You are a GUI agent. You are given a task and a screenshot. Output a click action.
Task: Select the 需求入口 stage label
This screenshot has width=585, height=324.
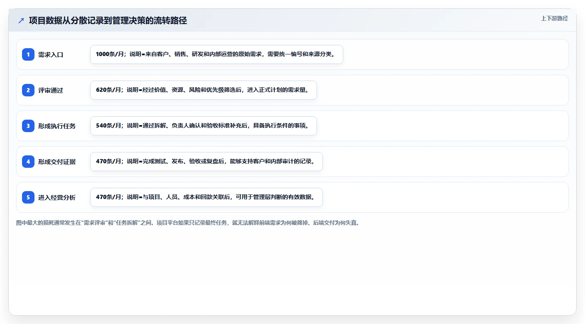click(51, 54)
